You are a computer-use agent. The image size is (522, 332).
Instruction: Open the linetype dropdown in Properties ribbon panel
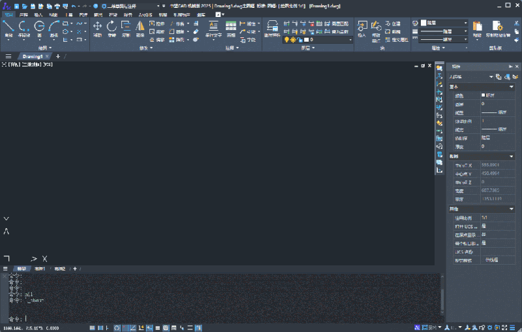pyautogui.click(x=465, y=39)
